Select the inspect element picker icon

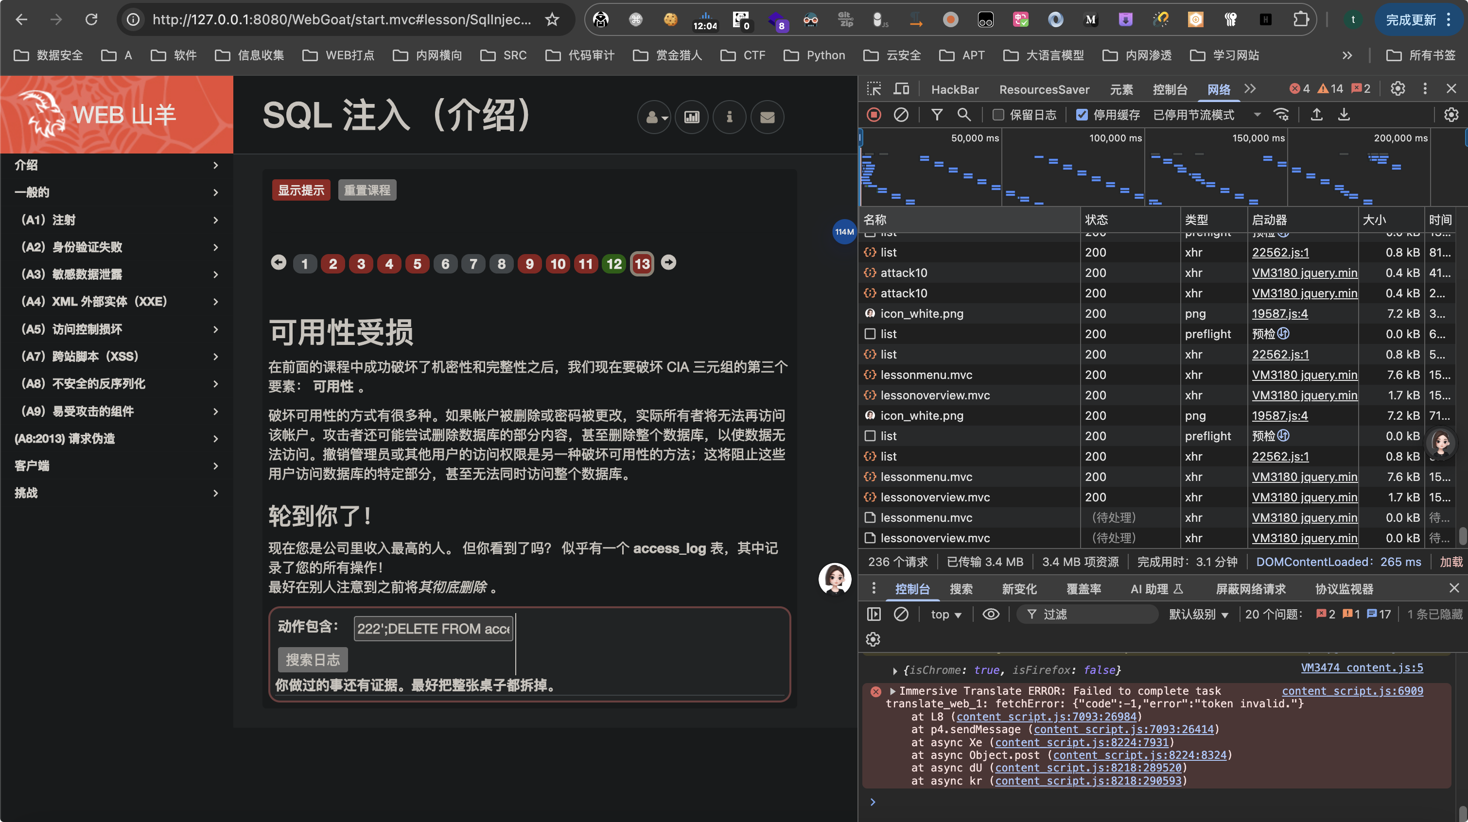[874, 89]
